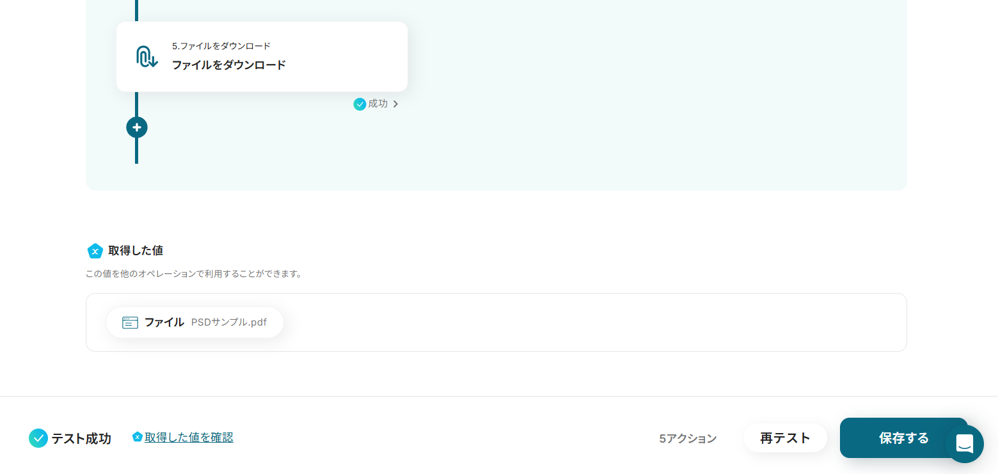Click the teal checkmark beside 成功

coord(360,104)
